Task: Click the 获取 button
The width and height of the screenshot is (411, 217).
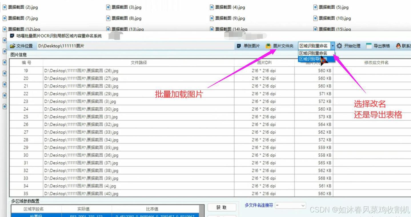Action: click(x=222, y=208)
